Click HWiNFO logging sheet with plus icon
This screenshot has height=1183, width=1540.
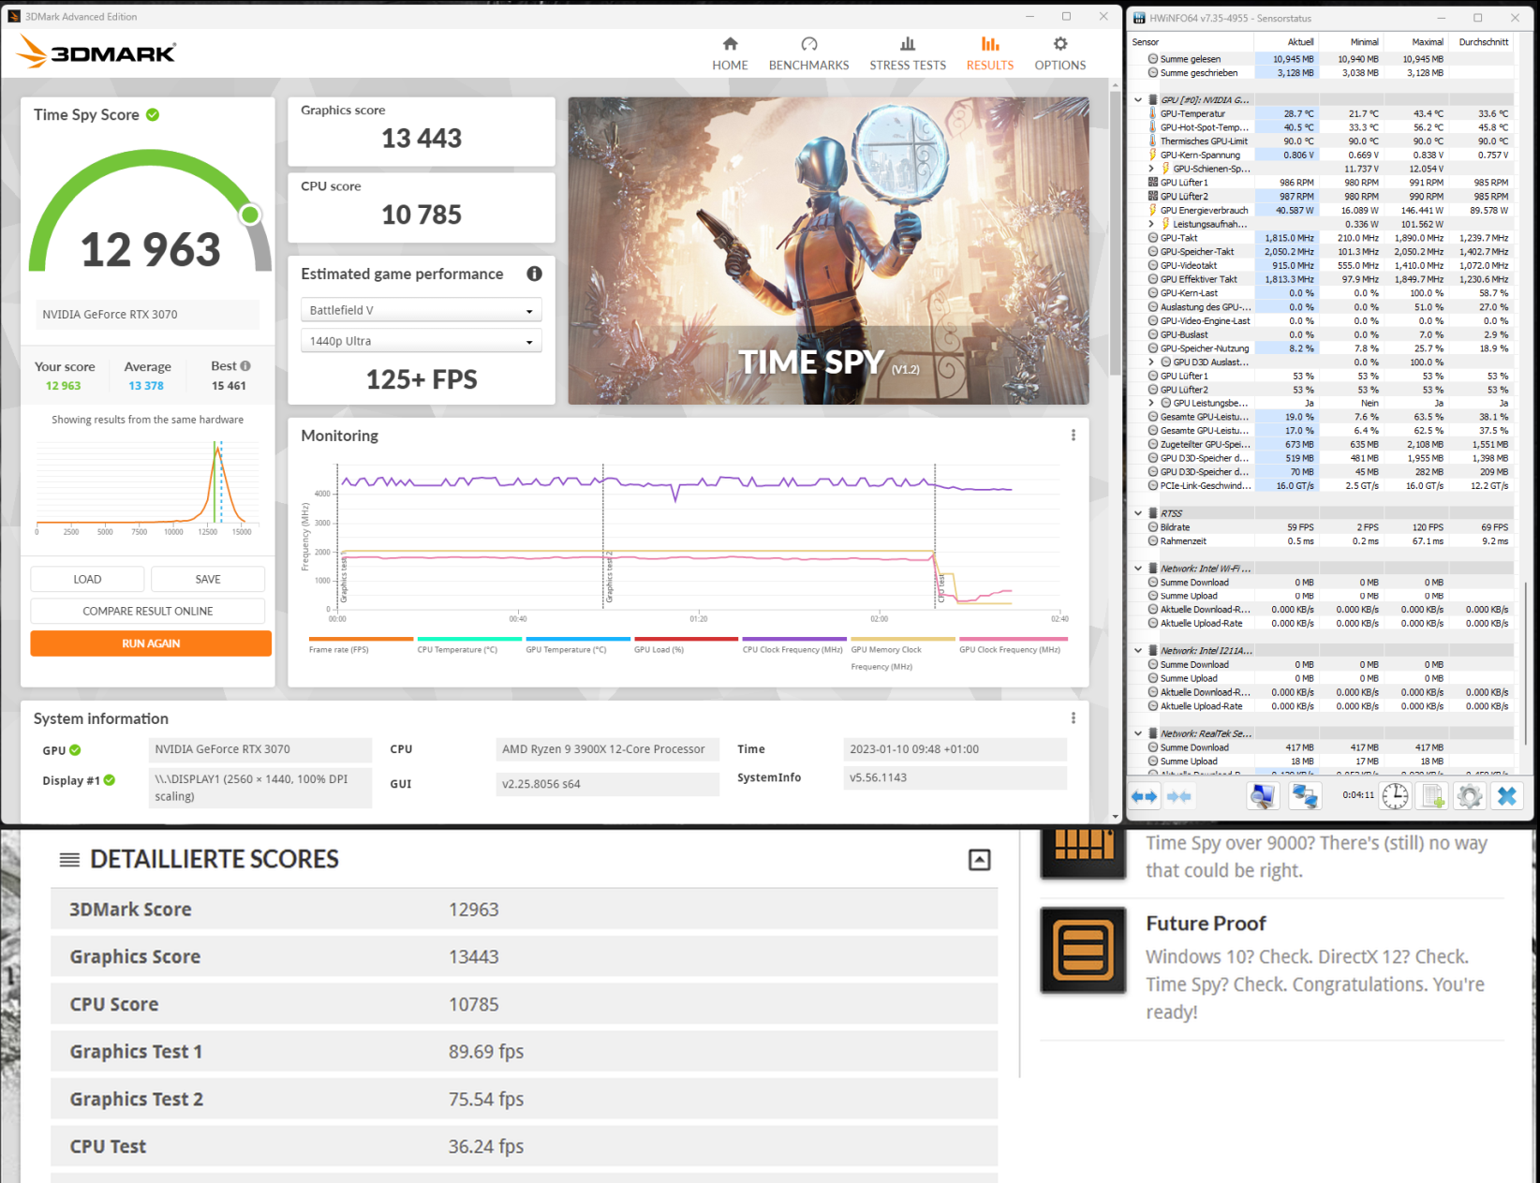1432,797
